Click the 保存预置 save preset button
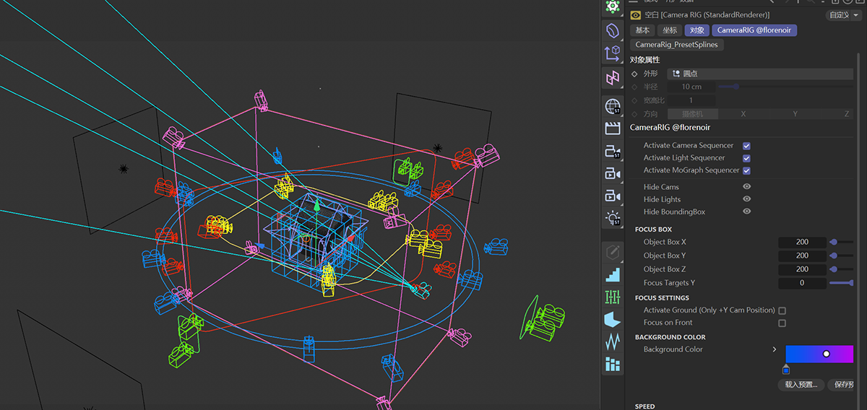 coord(843,385)
